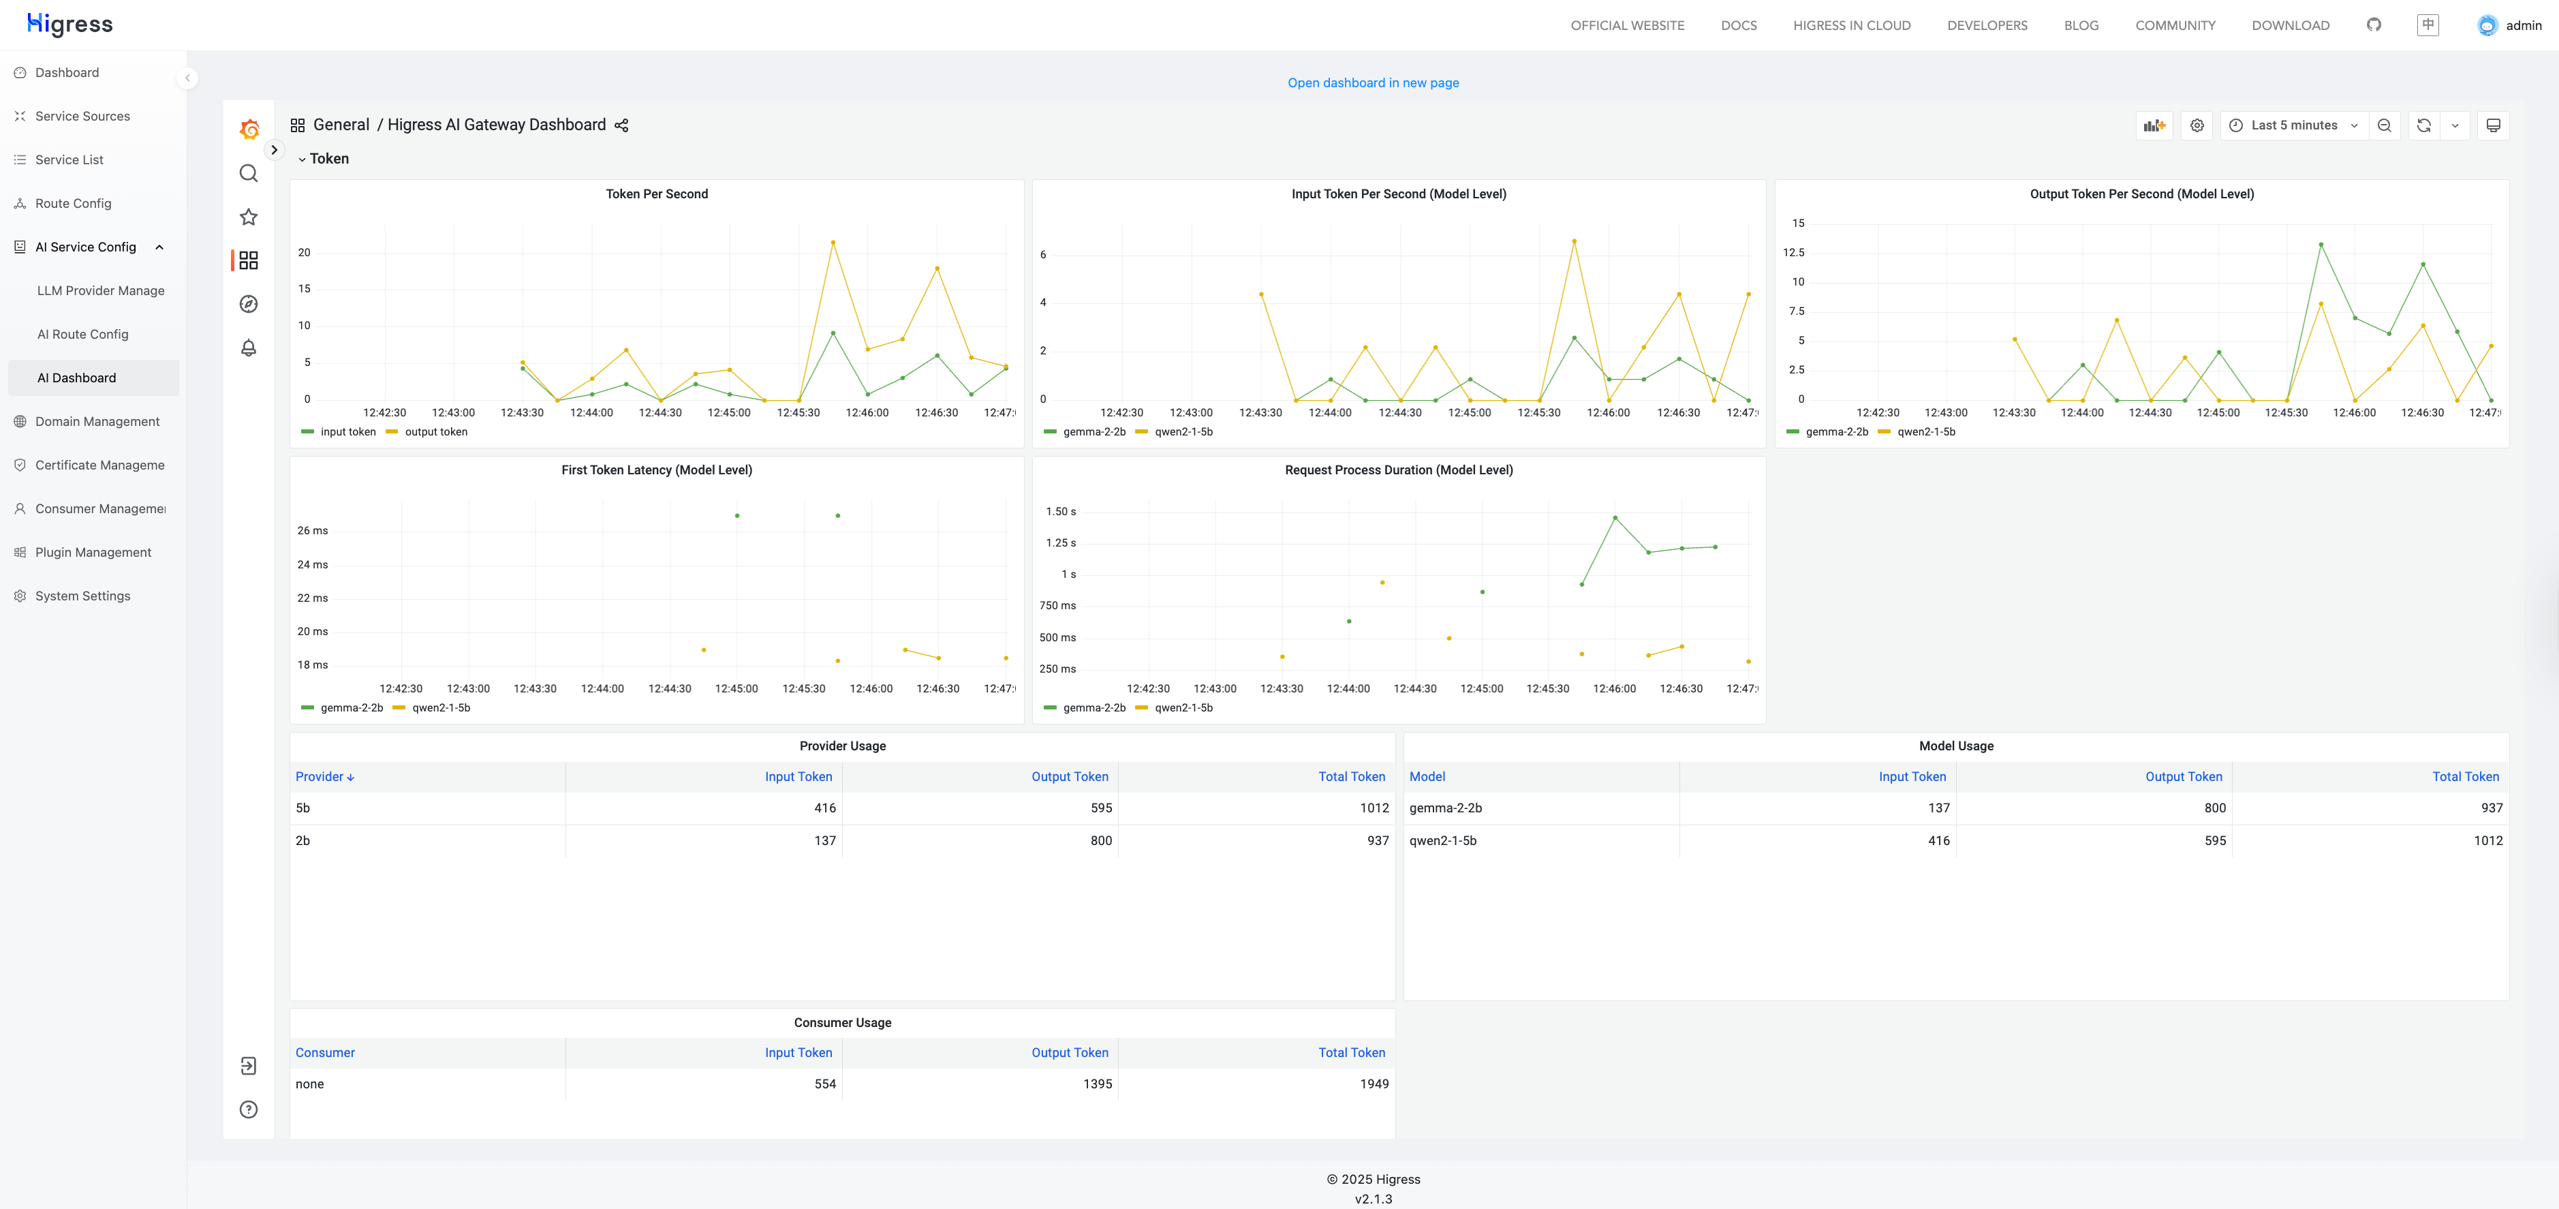Viewport: 2559px width, 1209px height.
Task: Open dashboard settings gear icon
Action: point(2197,125)
